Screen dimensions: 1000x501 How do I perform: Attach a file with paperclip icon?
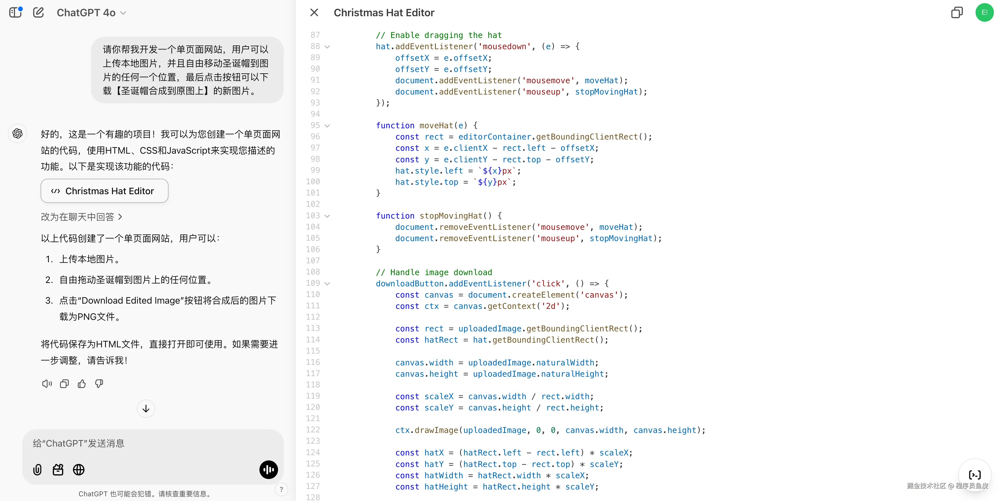pos(37,470)
